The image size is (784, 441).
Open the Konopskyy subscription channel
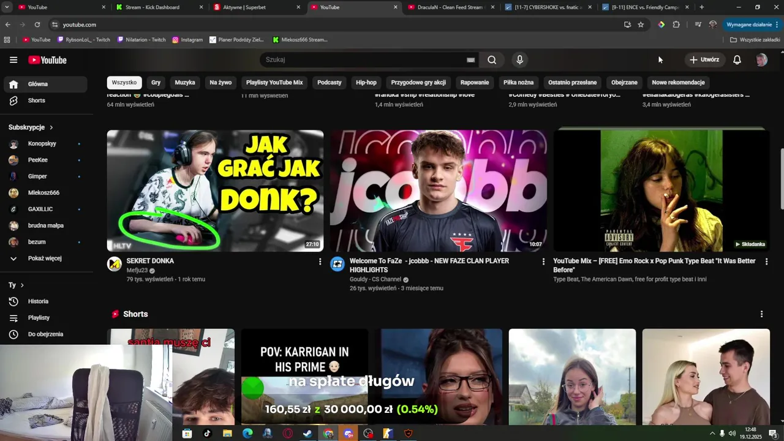[x=44, y=144]
